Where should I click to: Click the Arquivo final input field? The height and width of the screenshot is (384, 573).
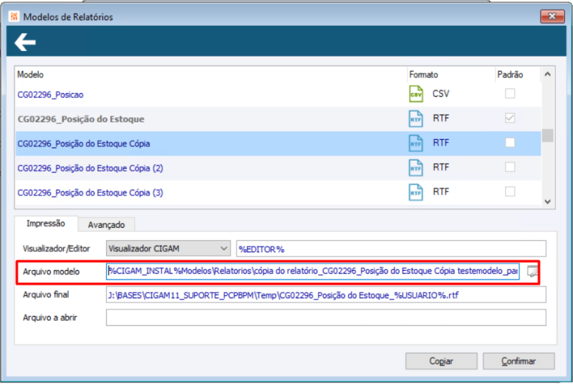pos(326,295)
